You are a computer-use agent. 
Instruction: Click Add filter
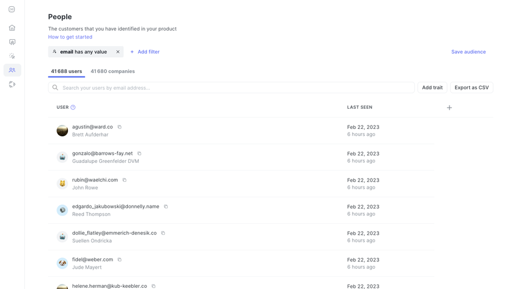click(x=145, y=52)
